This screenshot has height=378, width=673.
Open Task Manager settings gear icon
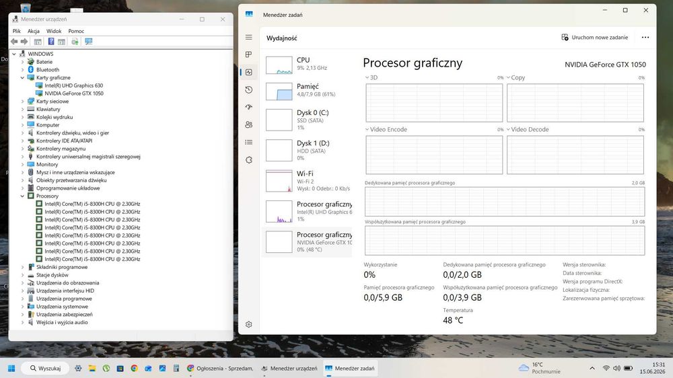click(x=248, y=324)
